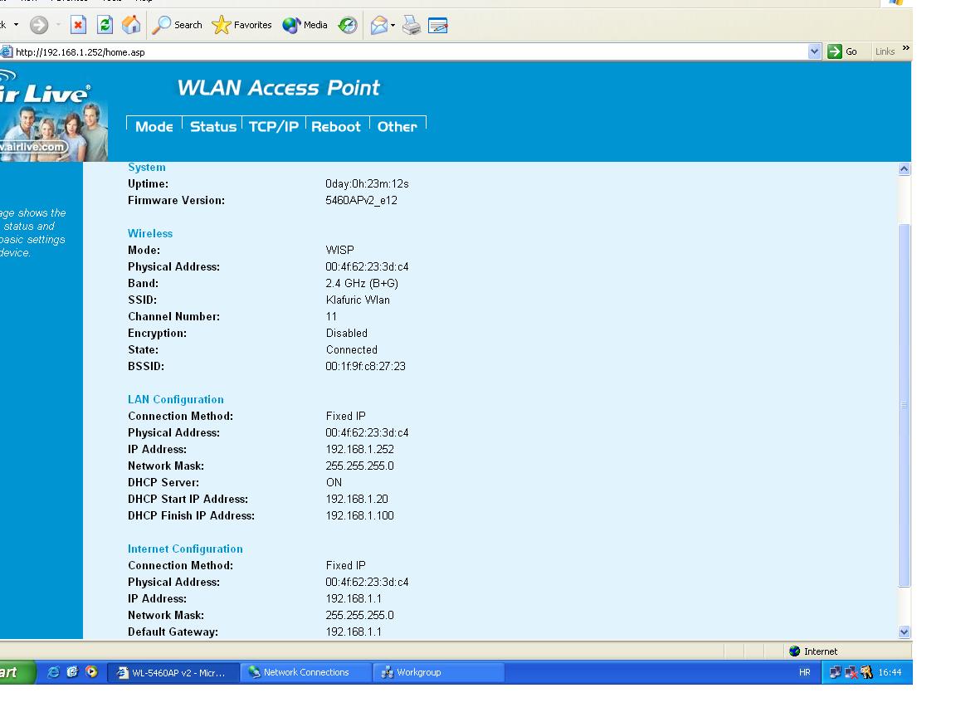This screenshot has width=956, height=717.
Task: Open the Back button history dropdown arrow
Action: click(x=16, y=25)
